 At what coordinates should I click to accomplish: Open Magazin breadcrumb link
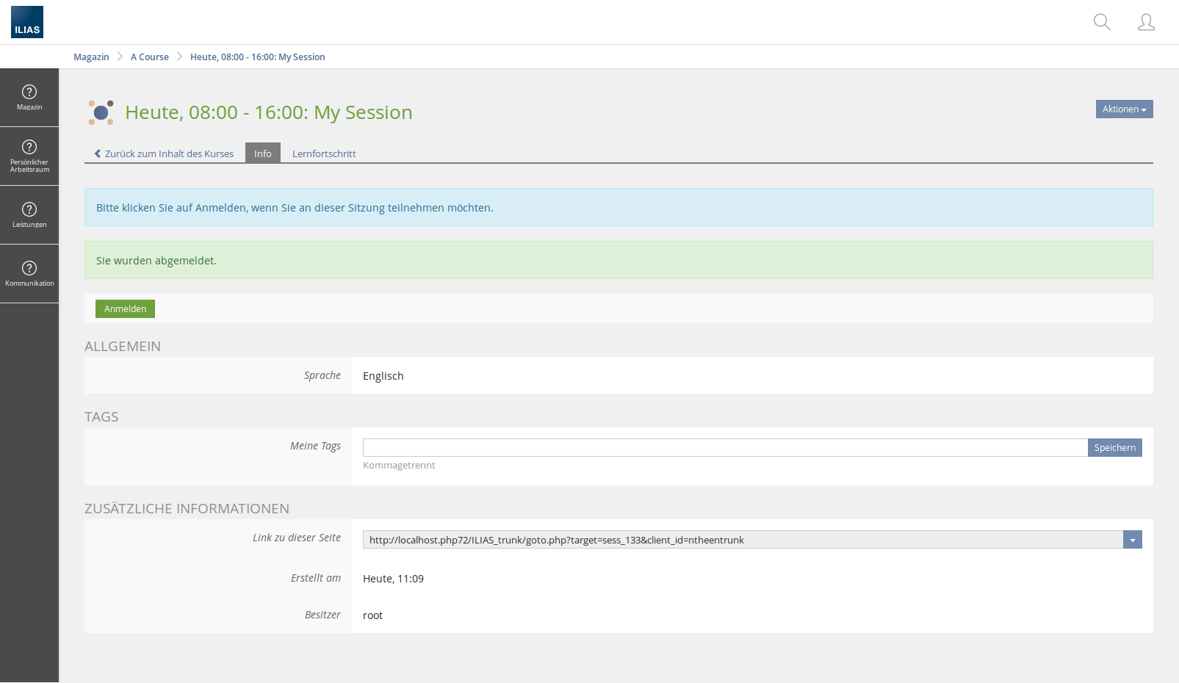[91, 57]
